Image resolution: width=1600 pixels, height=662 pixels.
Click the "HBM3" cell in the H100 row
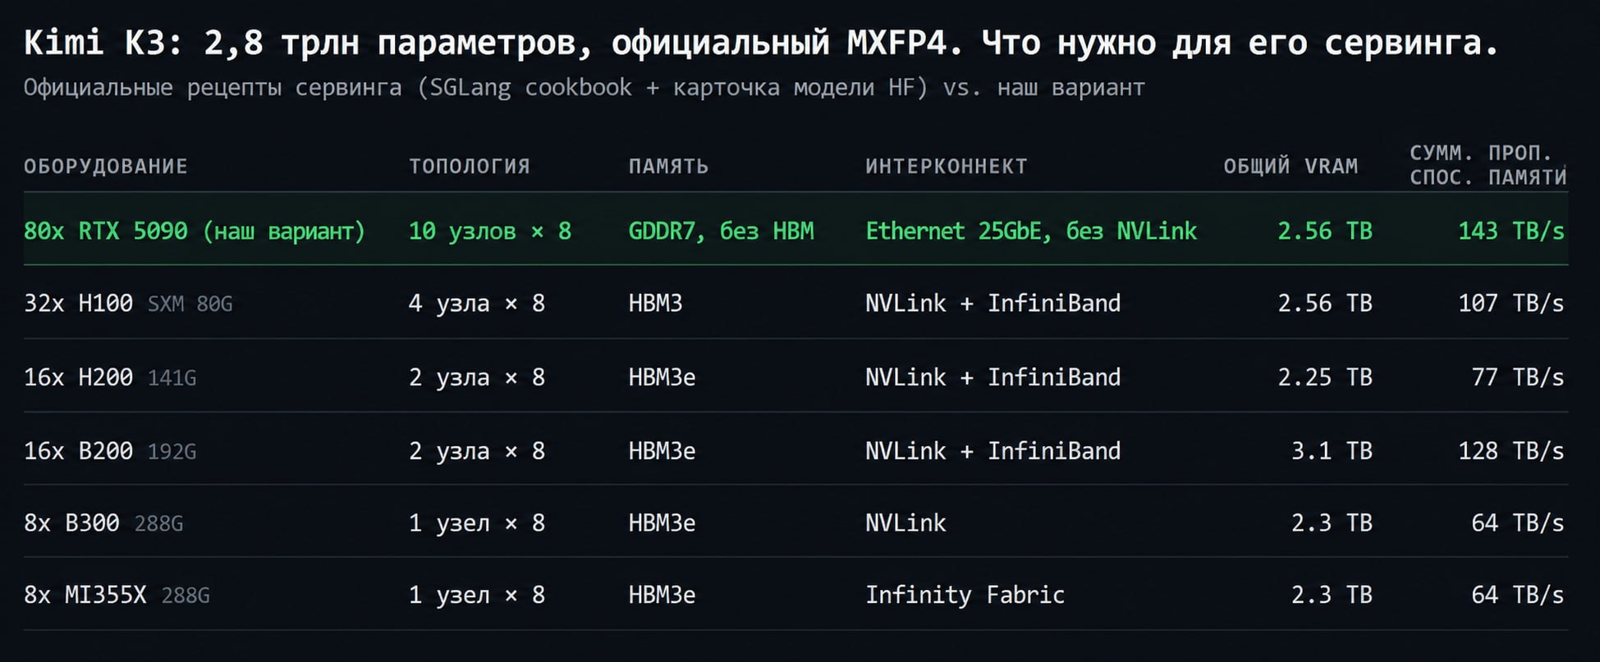[655, 304]
